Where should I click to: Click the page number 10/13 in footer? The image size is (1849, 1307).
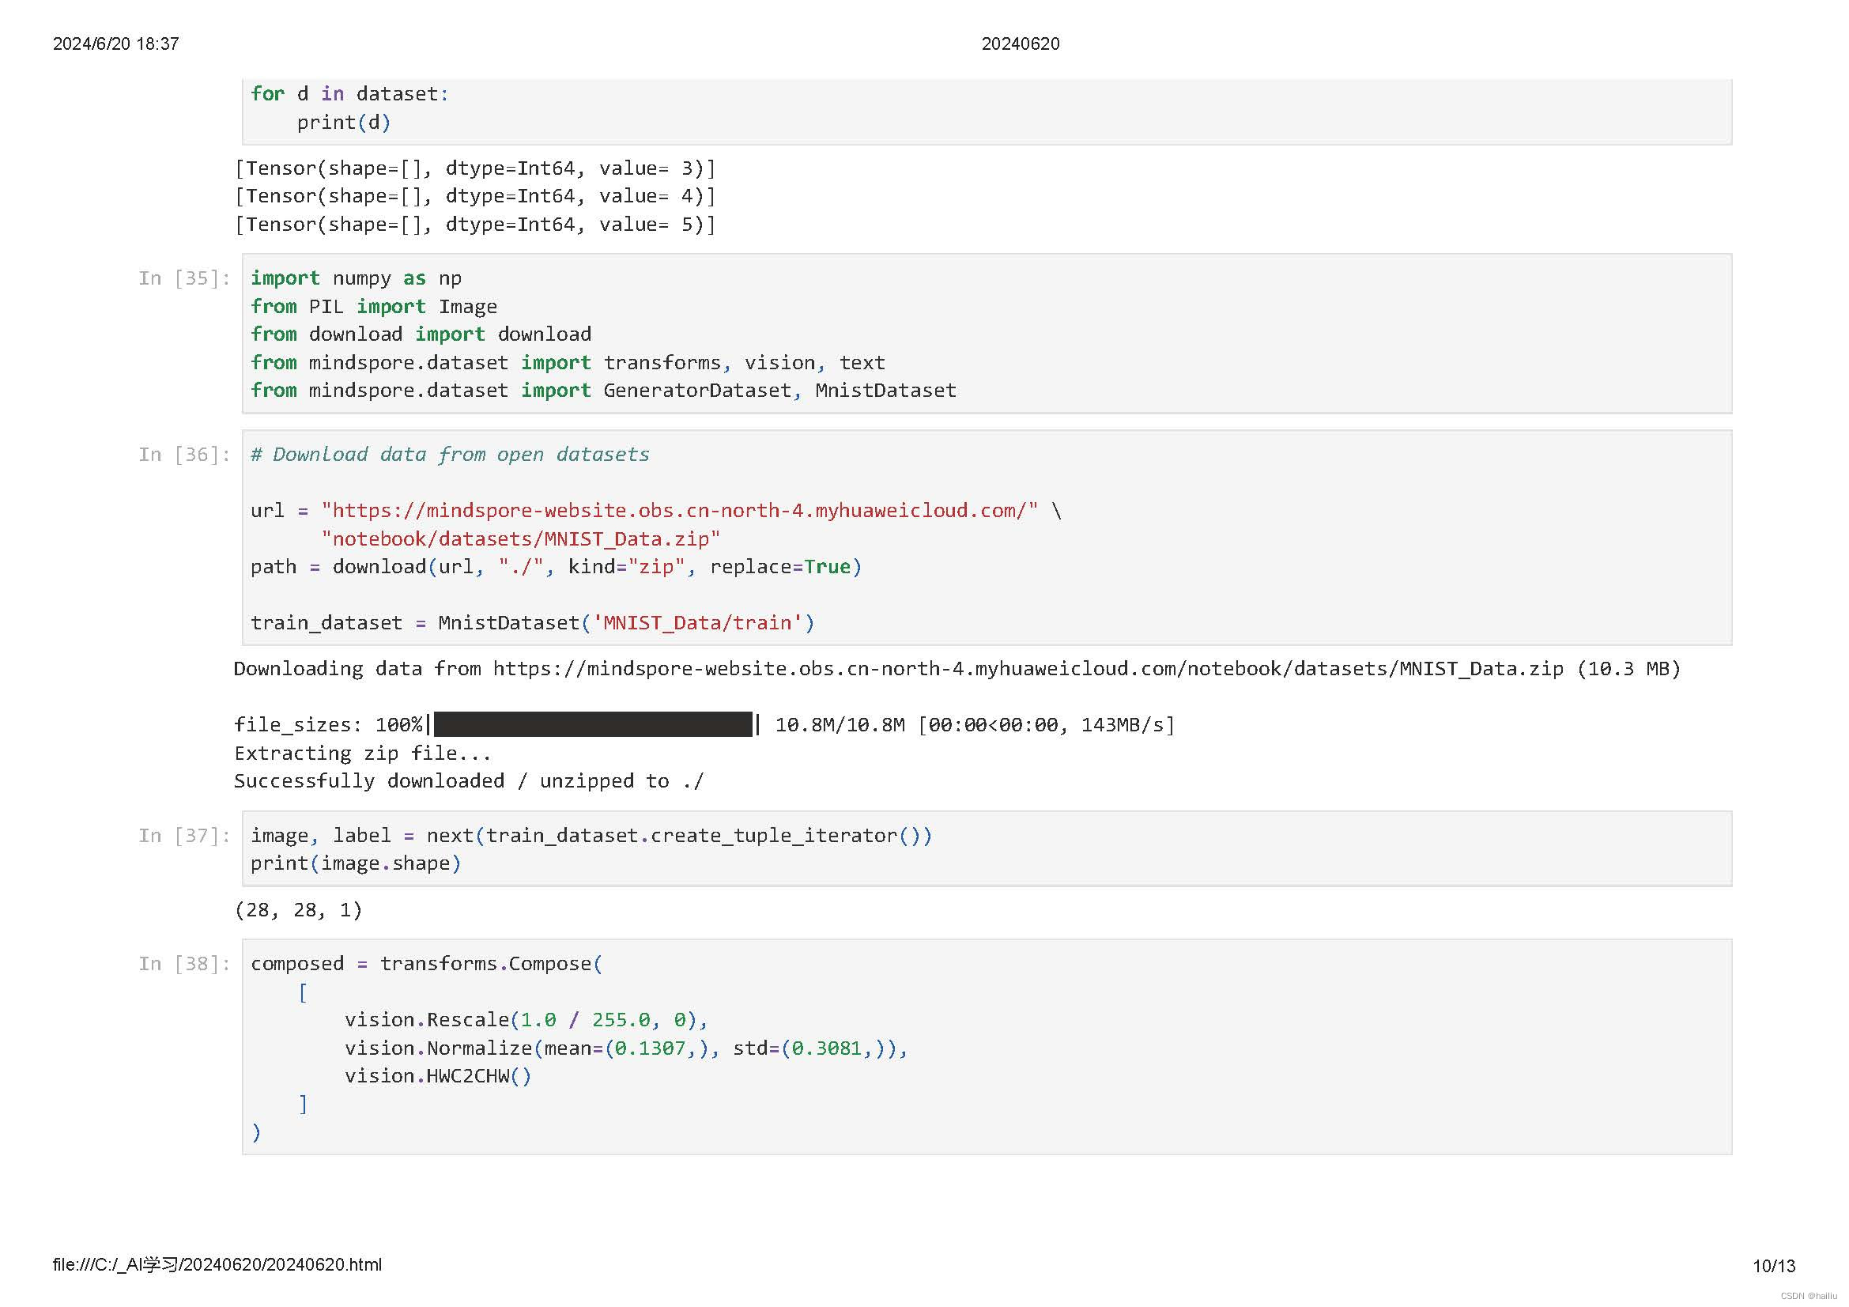(x=1773, y=1267)
